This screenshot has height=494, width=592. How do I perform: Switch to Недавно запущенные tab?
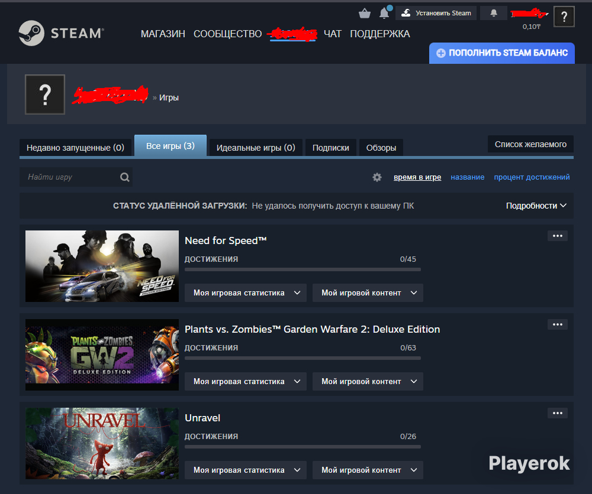[76, 147]
